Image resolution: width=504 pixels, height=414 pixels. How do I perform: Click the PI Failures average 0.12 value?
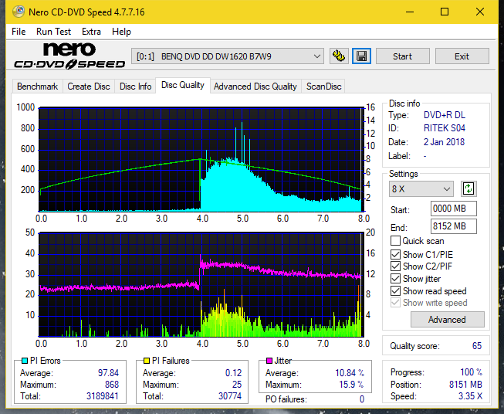pos(233,373)
